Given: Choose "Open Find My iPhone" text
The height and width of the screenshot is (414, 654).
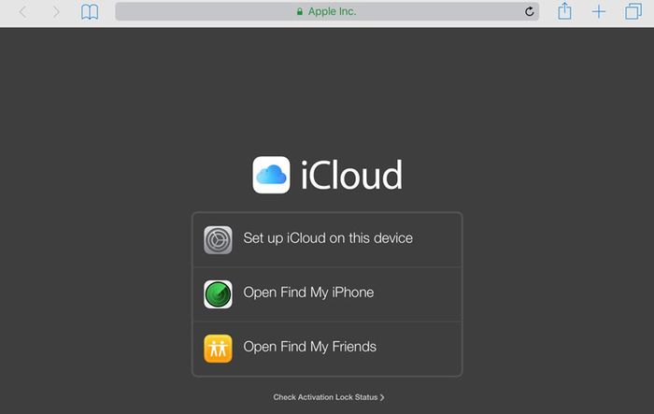Looking at the screenshot, I should 308,293.
